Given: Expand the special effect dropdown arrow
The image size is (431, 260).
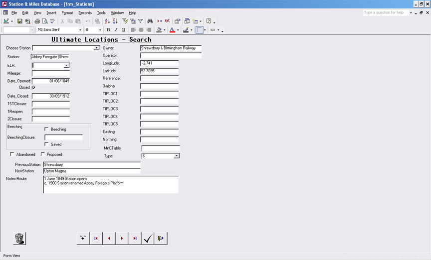Looking at the screenshot, I should [218, 30].
